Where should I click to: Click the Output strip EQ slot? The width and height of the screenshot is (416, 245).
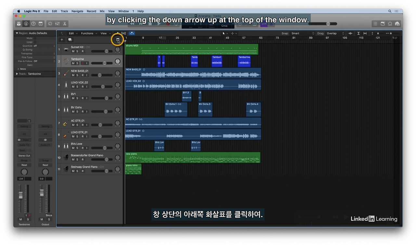point(45,134)
